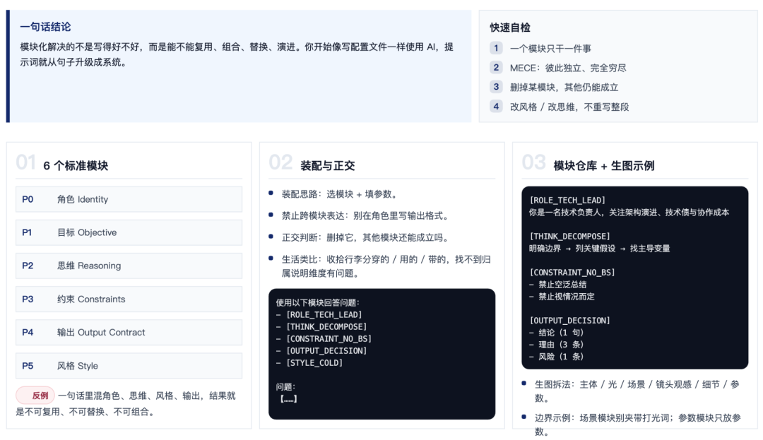
Task: Click the red 反例 badge
Action: [x=35, y=396]
